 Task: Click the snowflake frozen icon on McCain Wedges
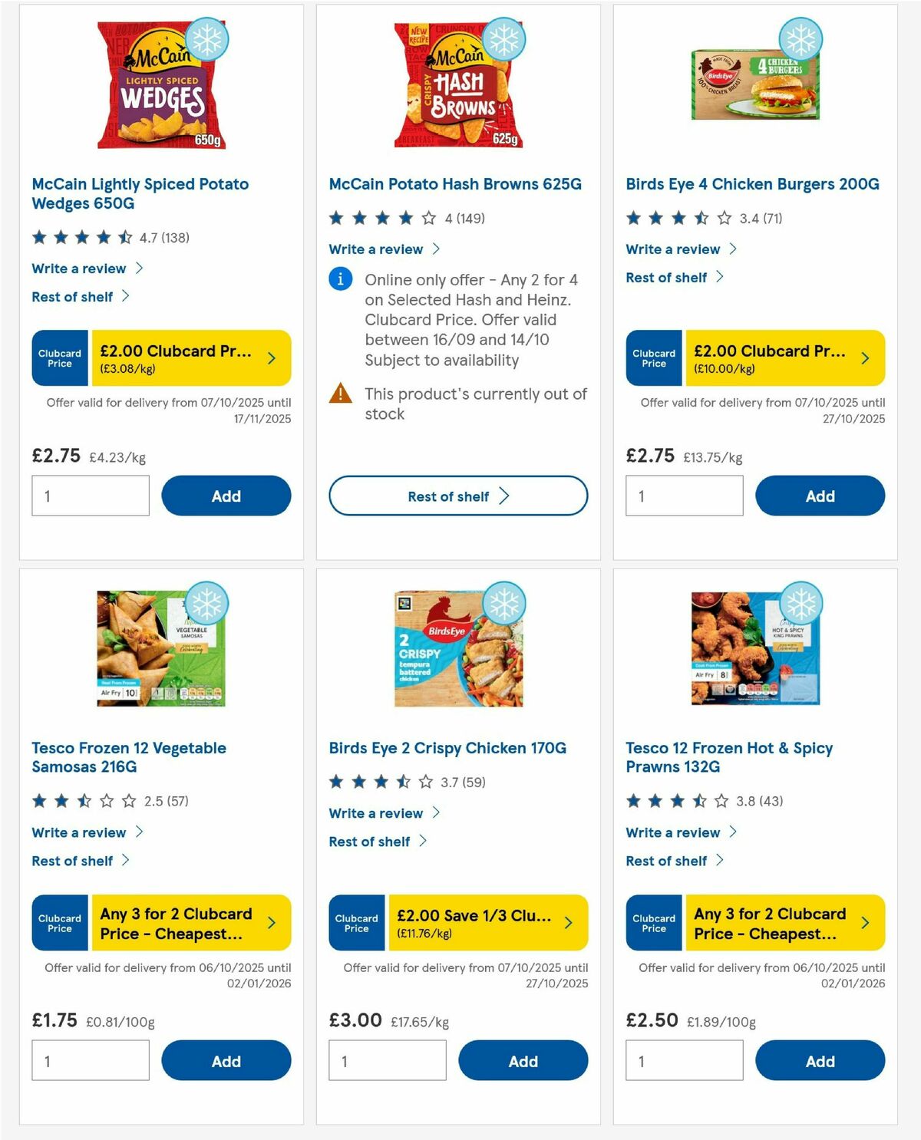208,41
